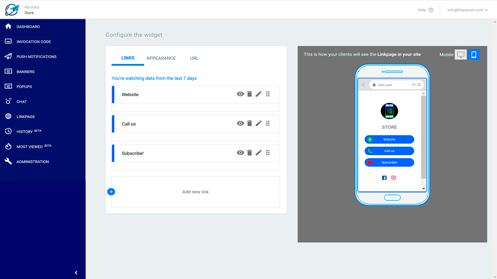Click the phone home button in preview
The width and height of the screenshot is (497, 279).
[392, 198]
